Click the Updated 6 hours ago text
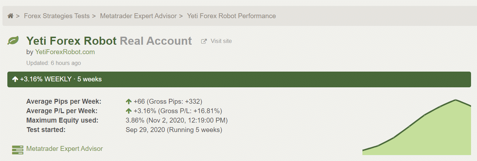477x161 pixels. click(54, 63)
